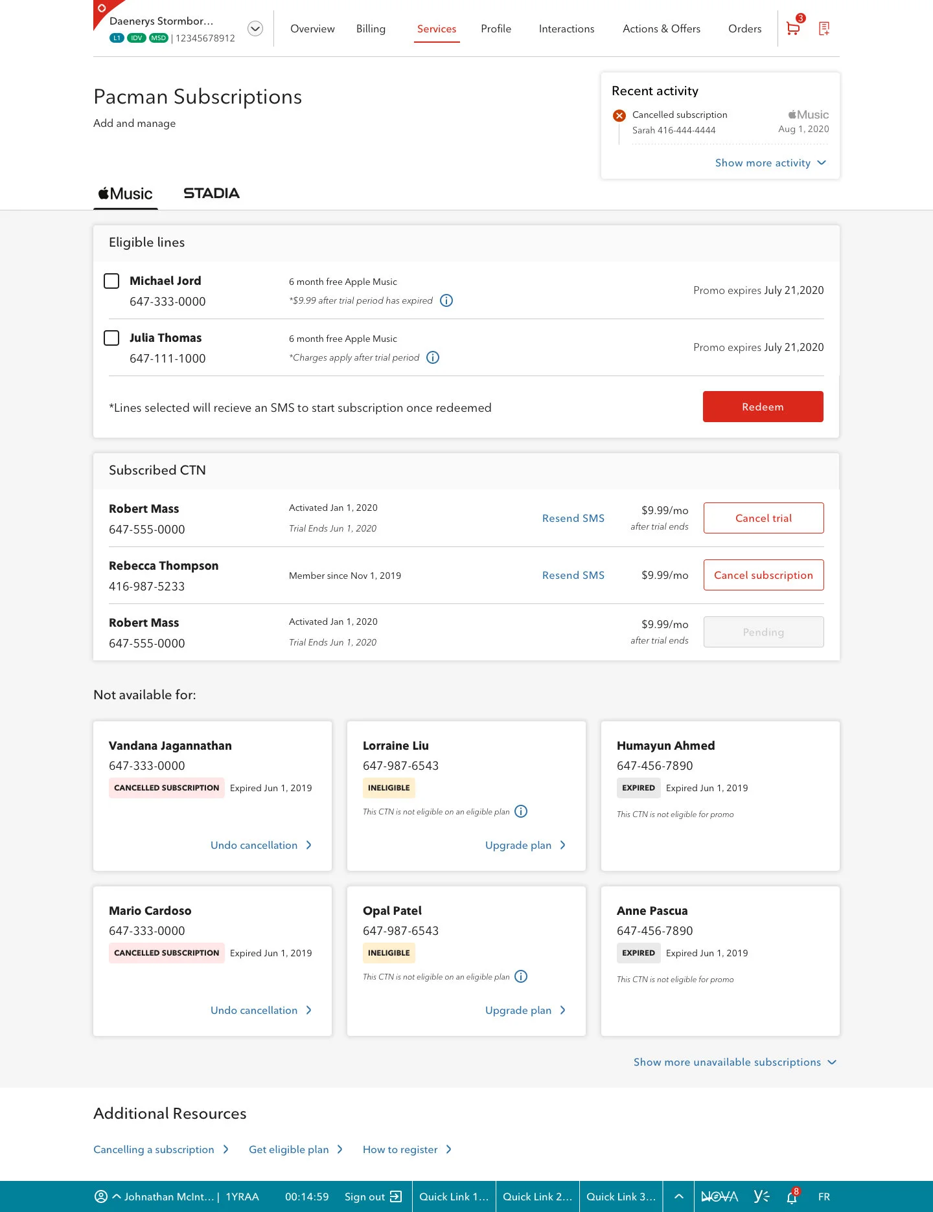The height and width of the screenshot is (1212, 933).
Task: Upgrade plan for Opal Patel
Action: click(525, 1010)
